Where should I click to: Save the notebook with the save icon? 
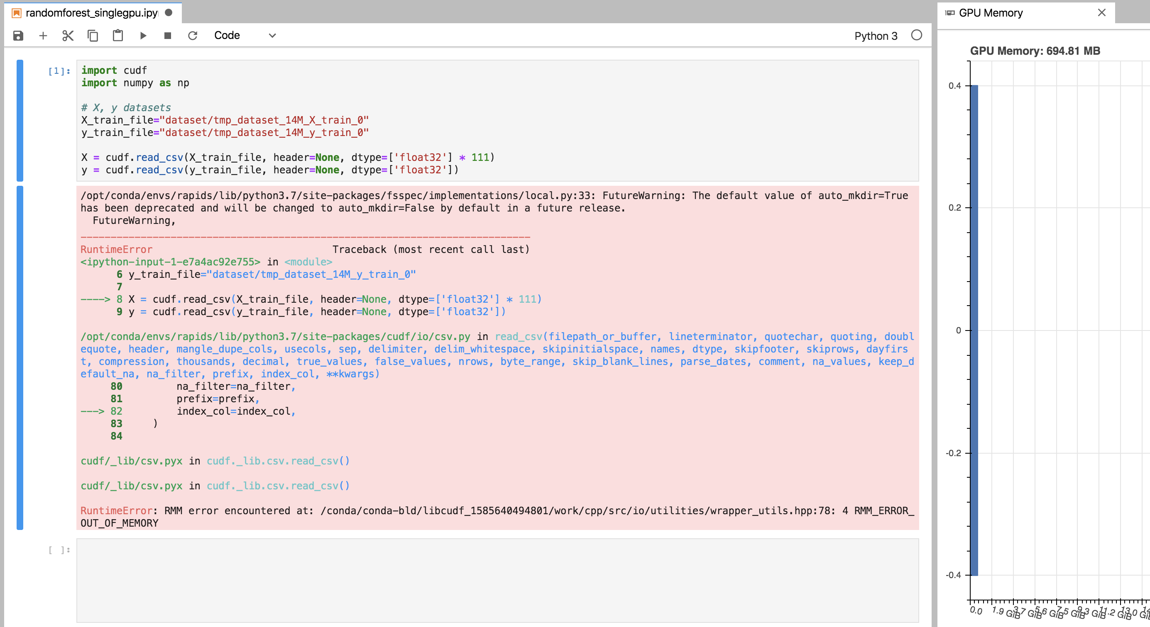click(17, 36)
